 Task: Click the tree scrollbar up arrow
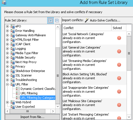pos(58,27)
